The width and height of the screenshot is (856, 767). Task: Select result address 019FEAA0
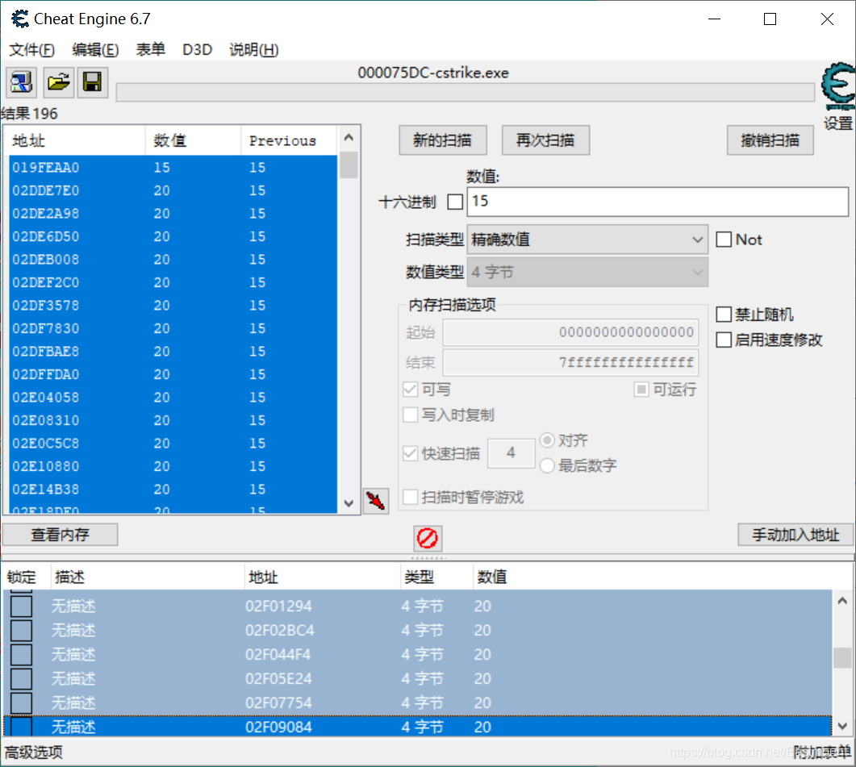point(173,168)
